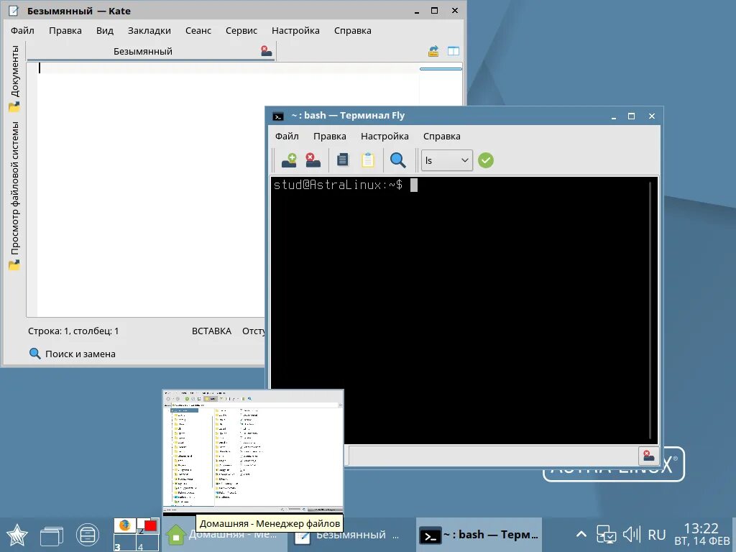The width and height of the screenshot is (736, 552).
Task: Click the terminal vertical scrollbar
Action: [650, 310]
